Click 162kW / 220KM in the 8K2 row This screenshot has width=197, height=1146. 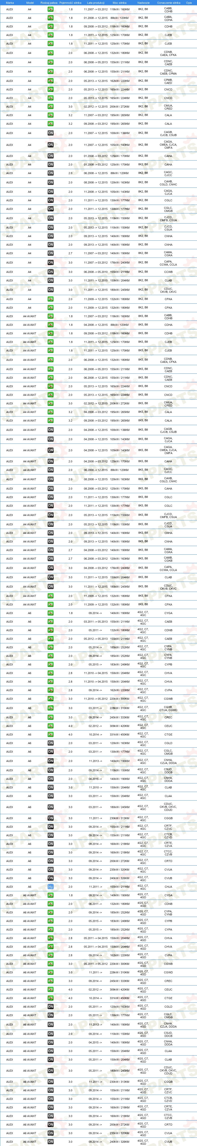[x=120, y=81]
